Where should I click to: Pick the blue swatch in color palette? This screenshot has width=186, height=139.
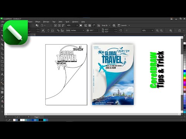[185, 71]
